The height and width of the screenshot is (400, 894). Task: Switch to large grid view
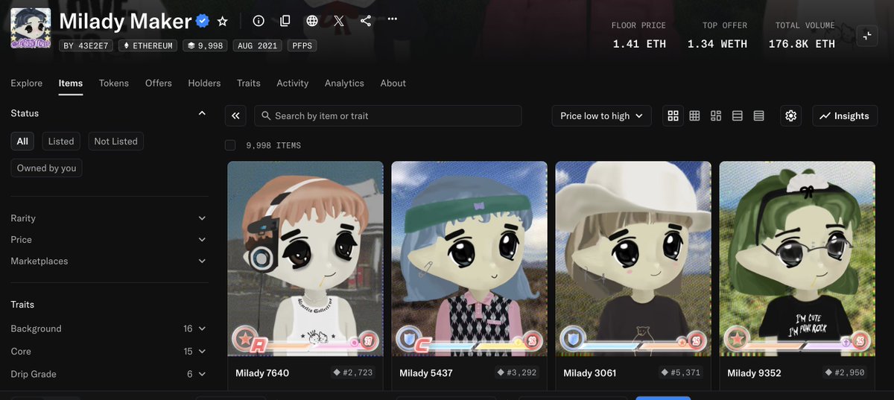(673, 115)
